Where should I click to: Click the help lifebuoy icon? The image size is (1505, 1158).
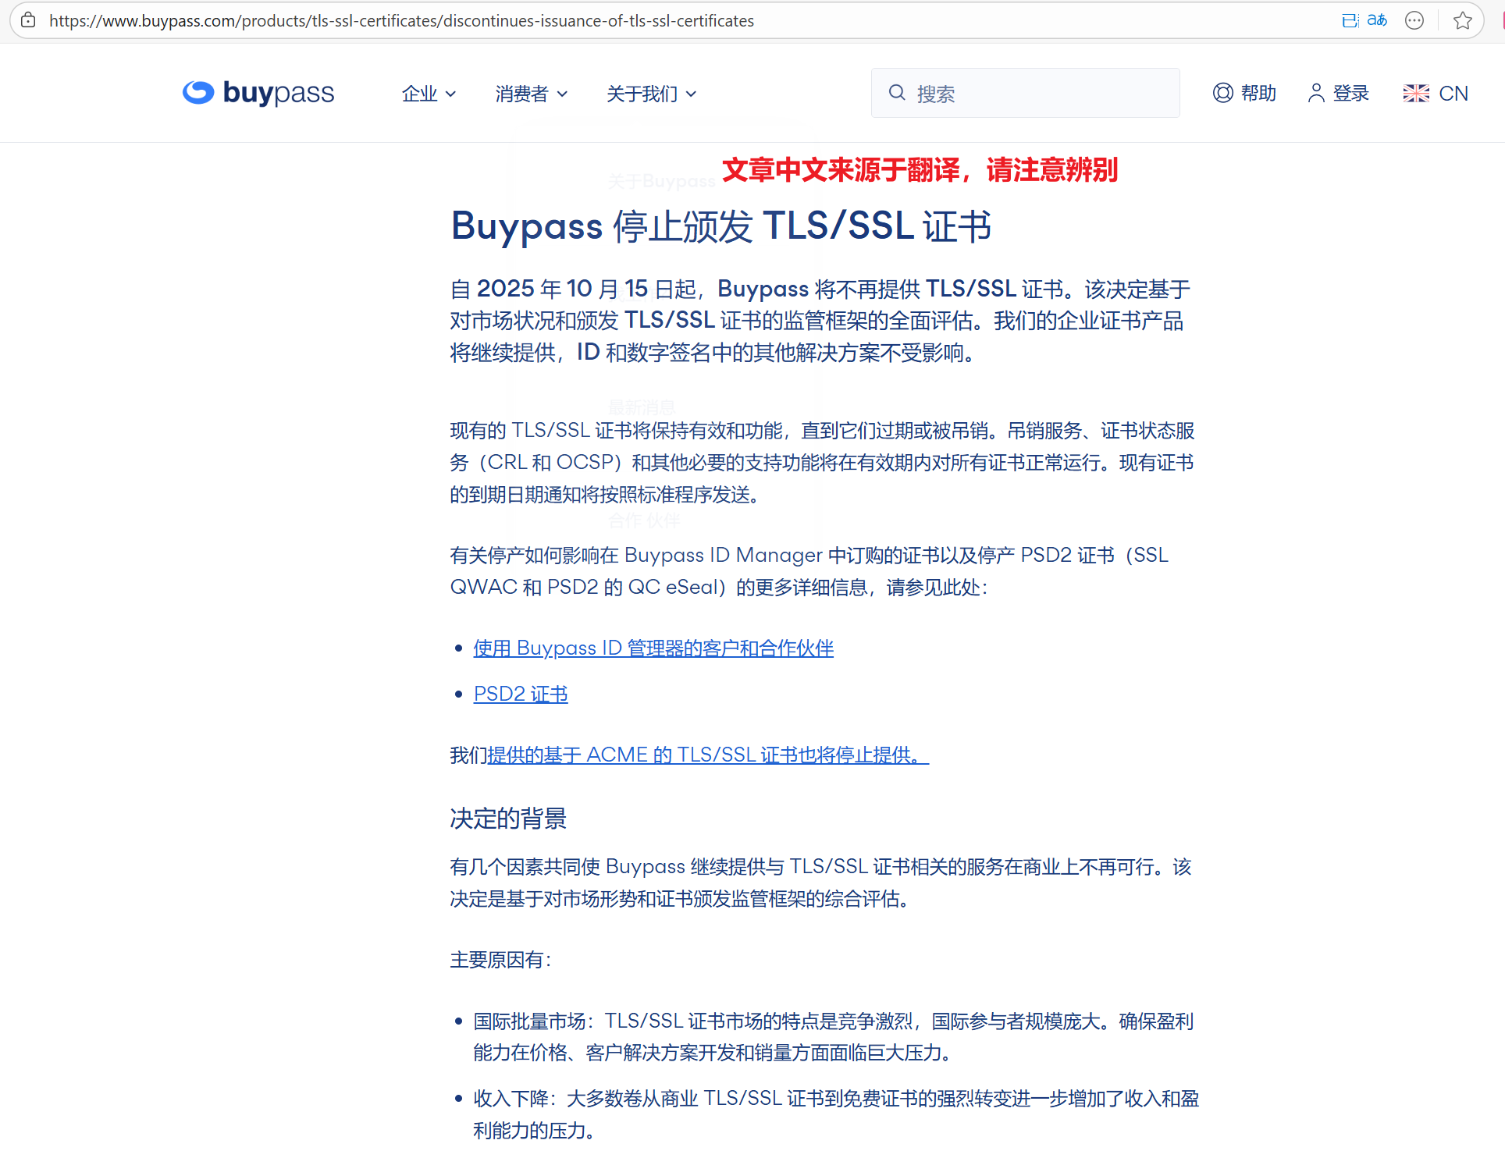tap(1222, 93)
